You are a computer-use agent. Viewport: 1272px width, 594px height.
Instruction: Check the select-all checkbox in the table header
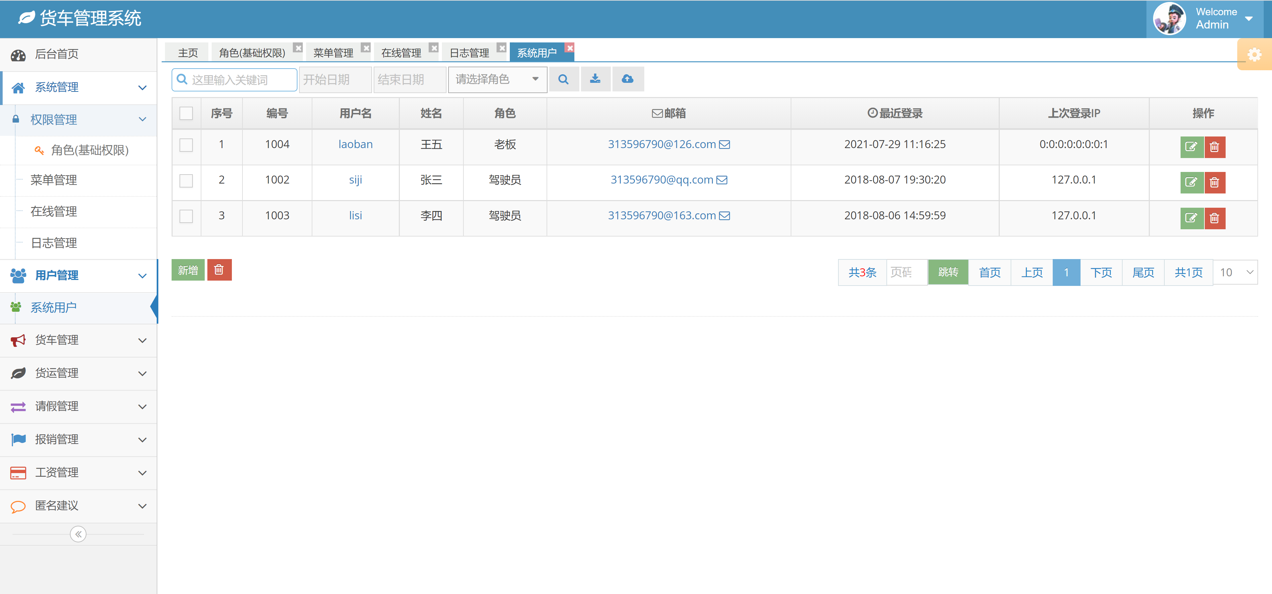coord(186,113)
